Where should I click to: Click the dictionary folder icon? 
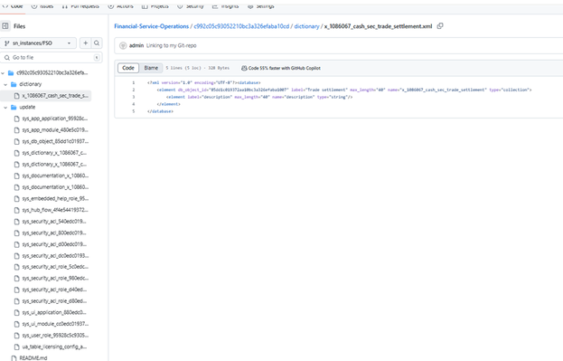[x=14, y=84]
